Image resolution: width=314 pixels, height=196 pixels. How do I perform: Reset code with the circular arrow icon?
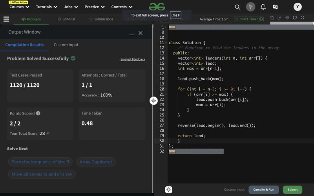(295, 18)
